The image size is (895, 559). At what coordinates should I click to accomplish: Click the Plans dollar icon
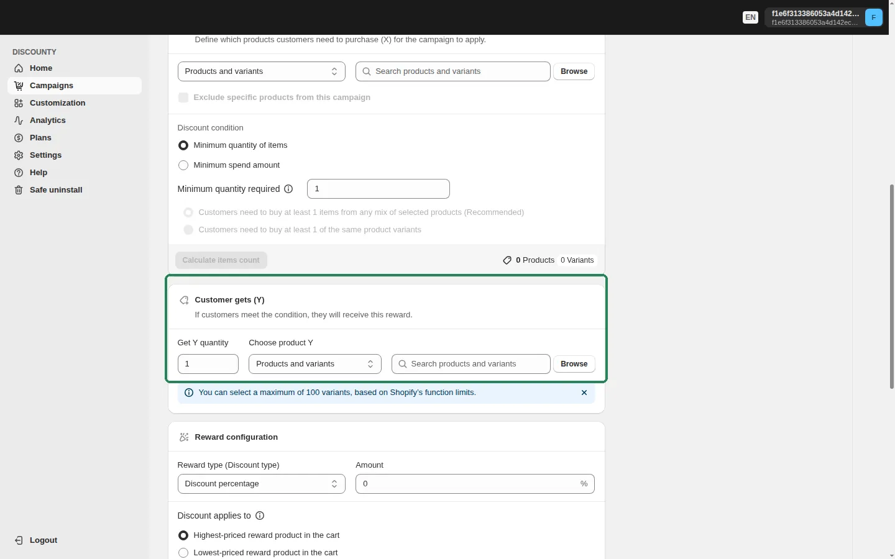[19, 138]
